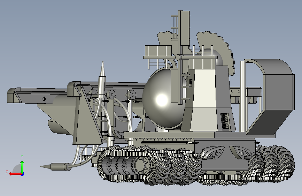Select the vertical pointed spike above the hoses
This screenshot has height=196, width=302.
[x=102, y=79]
